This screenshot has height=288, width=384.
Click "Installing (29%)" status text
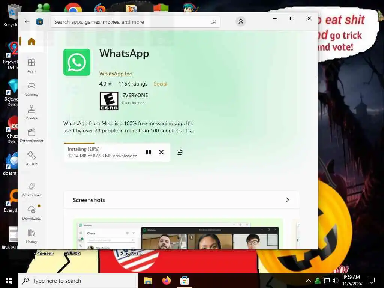(x=84, y=149)
